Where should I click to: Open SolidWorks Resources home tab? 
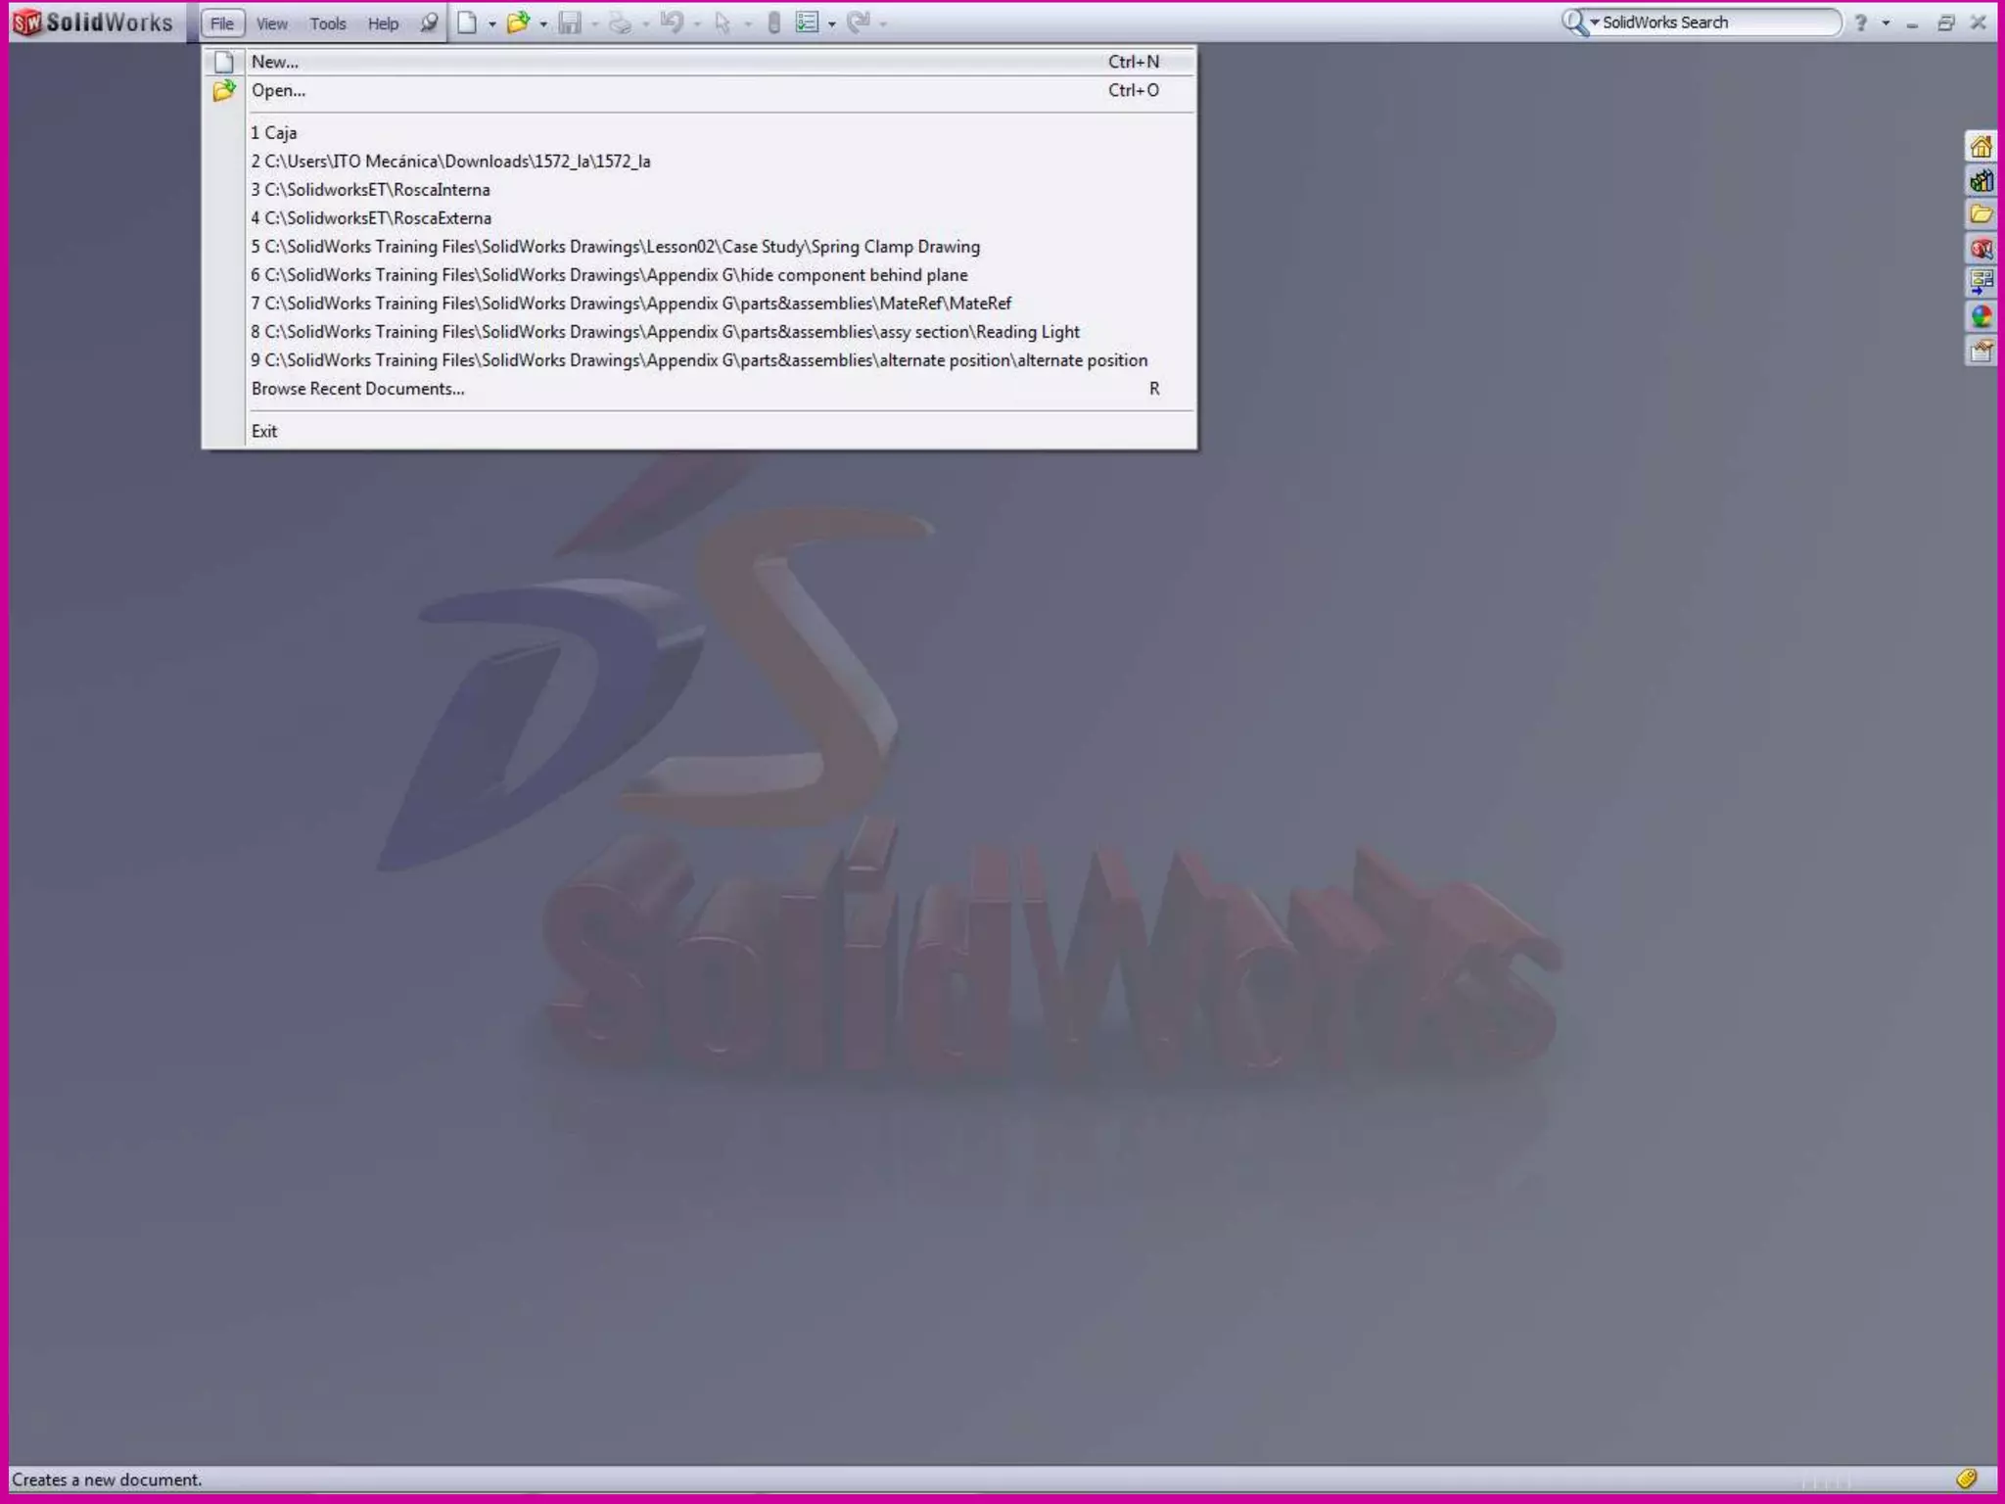1981,147
